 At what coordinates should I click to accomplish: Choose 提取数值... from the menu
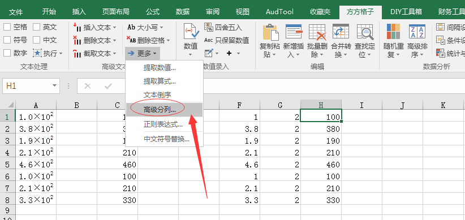(164, 68)
